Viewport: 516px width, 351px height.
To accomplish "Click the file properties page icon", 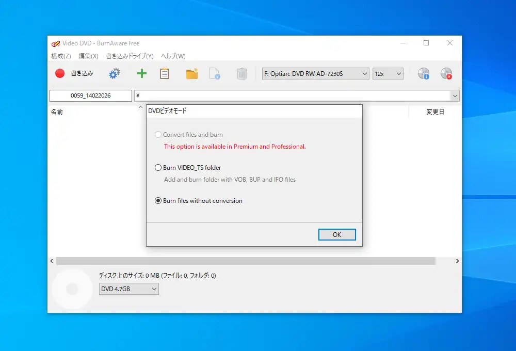I will [x=215, y=74].
